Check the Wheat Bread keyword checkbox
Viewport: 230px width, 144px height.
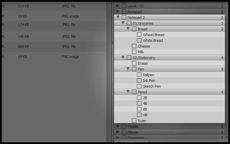point(139,35)
